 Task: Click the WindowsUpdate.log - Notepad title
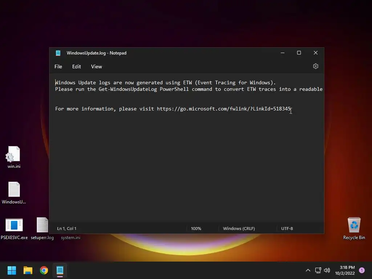97,53
